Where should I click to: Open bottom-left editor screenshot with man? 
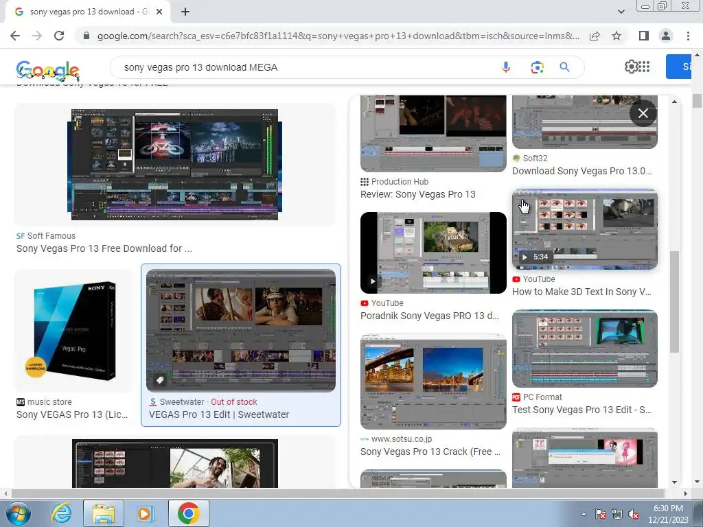pyautogui.click(x=175, y=463)
